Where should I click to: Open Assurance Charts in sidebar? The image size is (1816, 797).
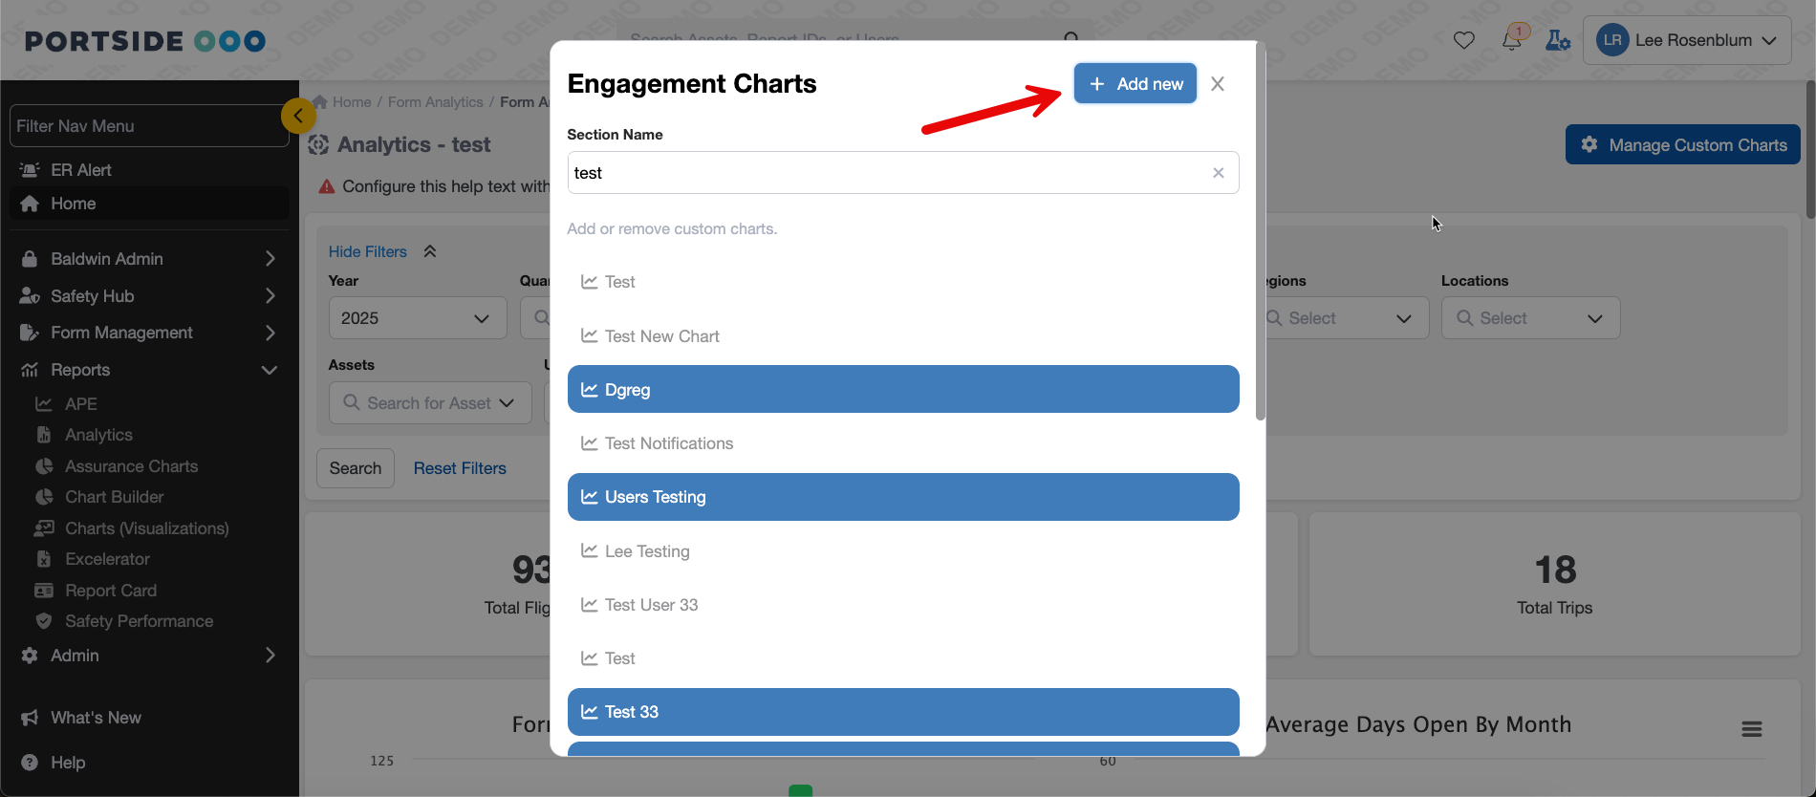(131, 466)
